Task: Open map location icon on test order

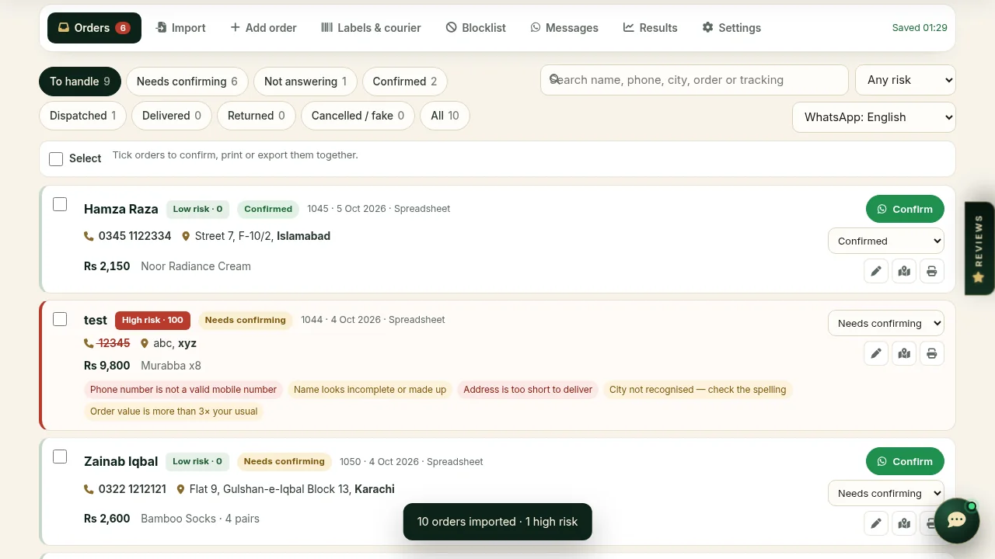Action: click(x=904, y=353)
